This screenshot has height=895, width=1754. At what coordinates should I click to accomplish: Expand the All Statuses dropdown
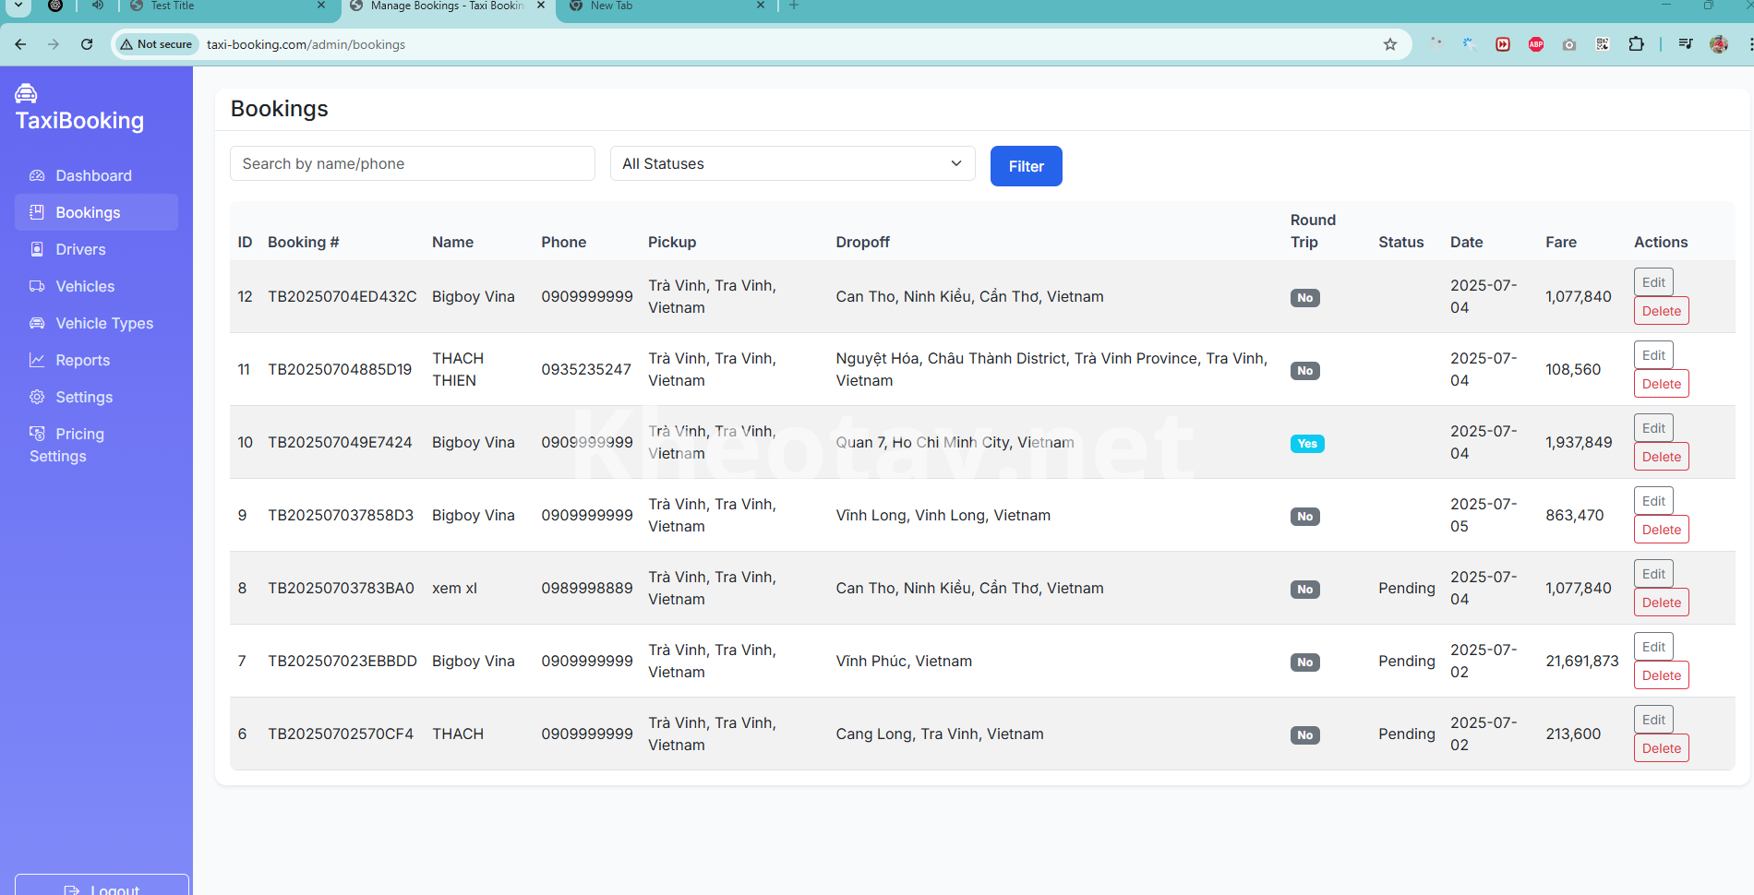click(792, 163)
